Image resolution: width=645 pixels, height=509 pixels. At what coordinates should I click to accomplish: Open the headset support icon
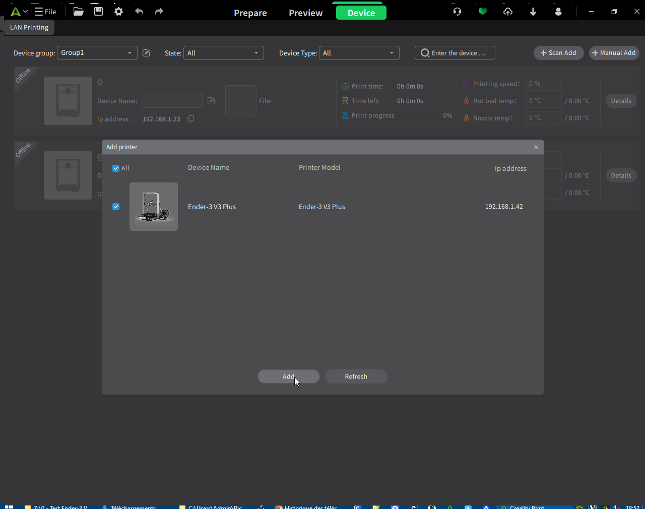[x=457, y=12]
